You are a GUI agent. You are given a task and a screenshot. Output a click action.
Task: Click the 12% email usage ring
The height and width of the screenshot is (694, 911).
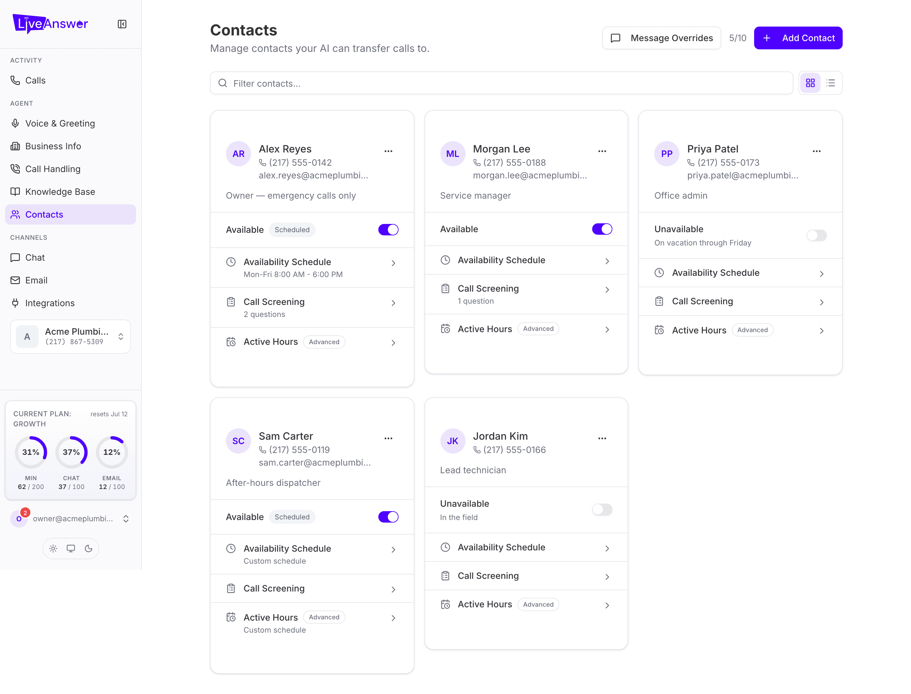[112, 452]
